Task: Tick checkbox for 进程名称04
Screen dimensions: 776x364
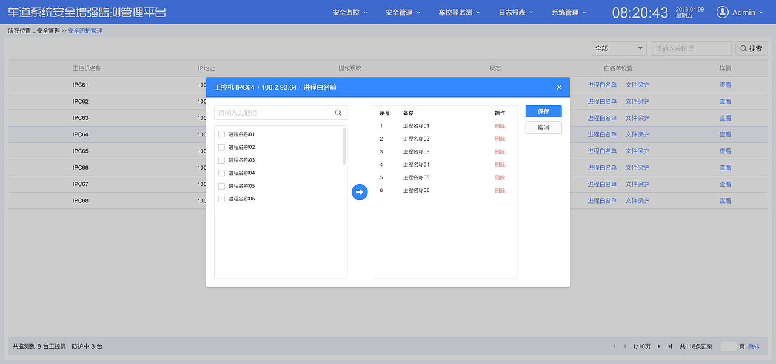Action: pyautogui.click(x=221, y=173)
